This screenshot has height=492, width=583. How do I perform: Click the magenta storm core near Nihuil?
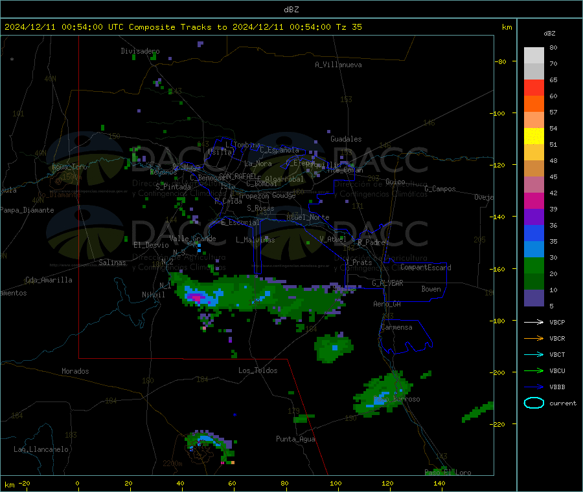196,297
